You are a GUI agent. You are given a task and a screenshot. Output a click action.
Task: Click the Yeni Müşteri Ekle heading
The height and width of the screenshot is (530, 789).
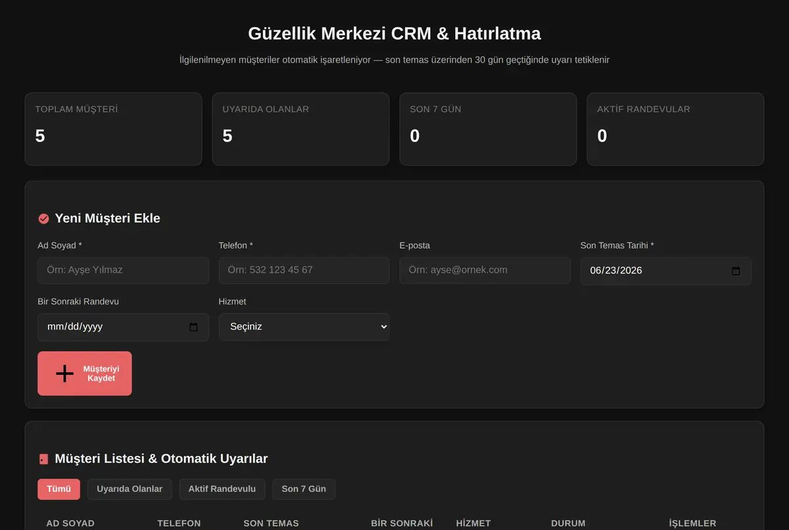(107, 218)
